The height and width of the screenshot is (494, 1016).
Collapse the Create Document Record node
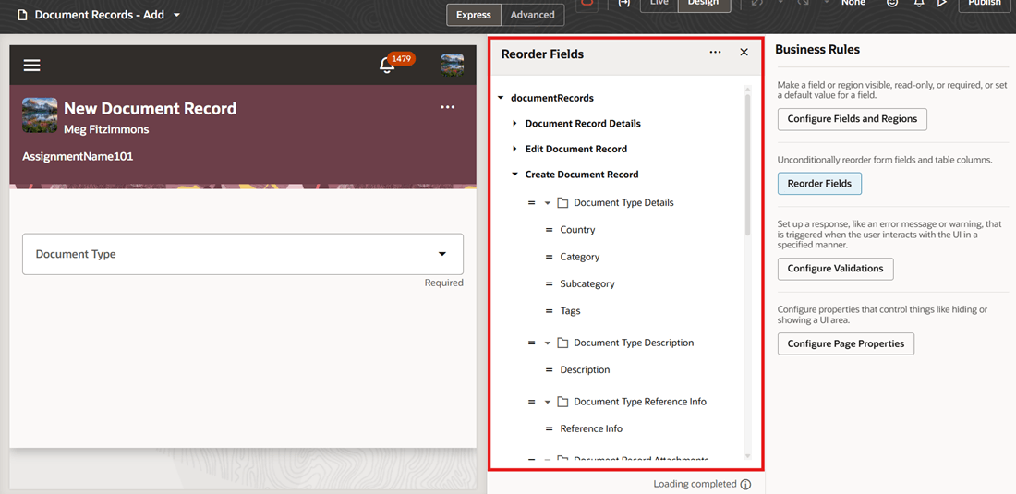(x=514, y=175)
